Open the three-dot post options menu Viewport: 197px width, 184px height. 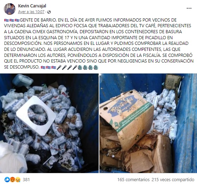coord(189,8)
